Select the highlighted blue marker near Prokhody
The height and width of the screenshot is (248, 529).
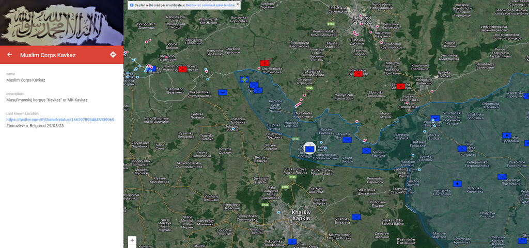click(x=309, y=148)
